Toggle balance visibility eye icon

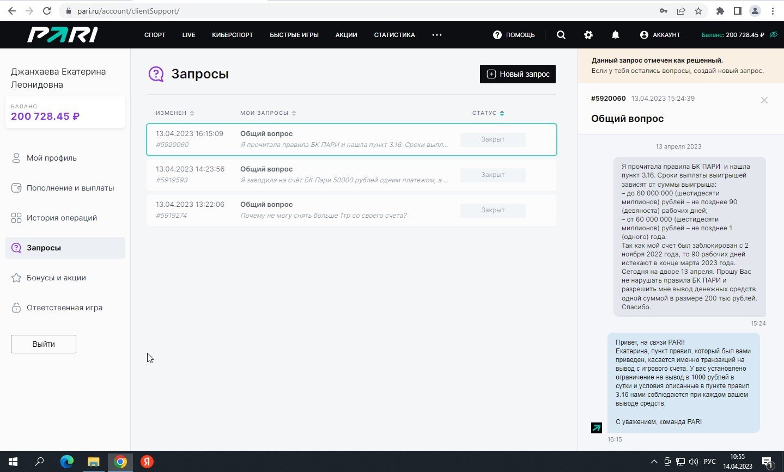774,35
